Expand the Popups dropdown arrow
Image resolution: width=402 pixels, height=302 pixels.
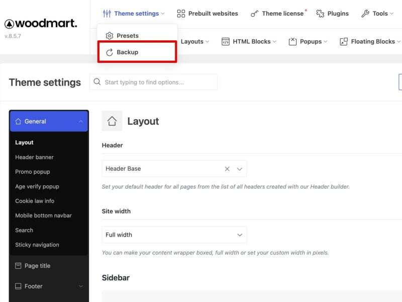coord(325,42)
